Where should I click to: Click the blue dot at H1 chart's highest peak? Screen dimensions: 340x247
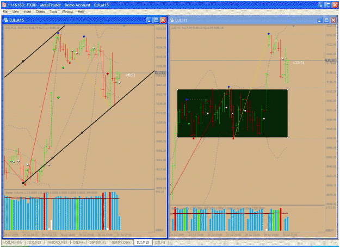pos(269,34)
